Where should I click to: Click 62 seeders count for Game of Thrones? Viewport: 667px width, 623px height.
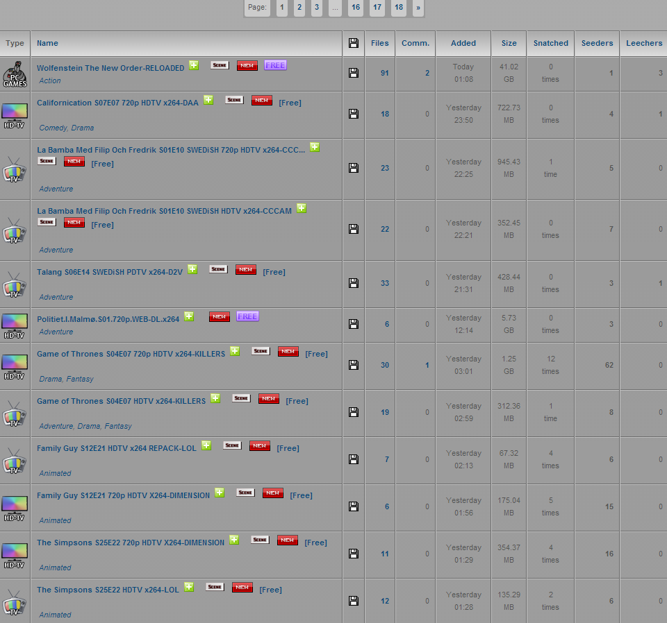click(x=609, y=365)
